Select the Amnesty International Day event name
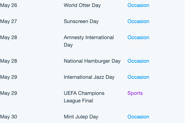Screen dimensions: 185x123 click(89, 41)
